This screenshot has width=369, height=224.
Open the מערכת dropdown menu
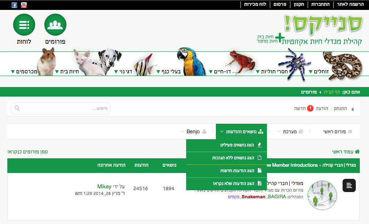click(290, 131)
